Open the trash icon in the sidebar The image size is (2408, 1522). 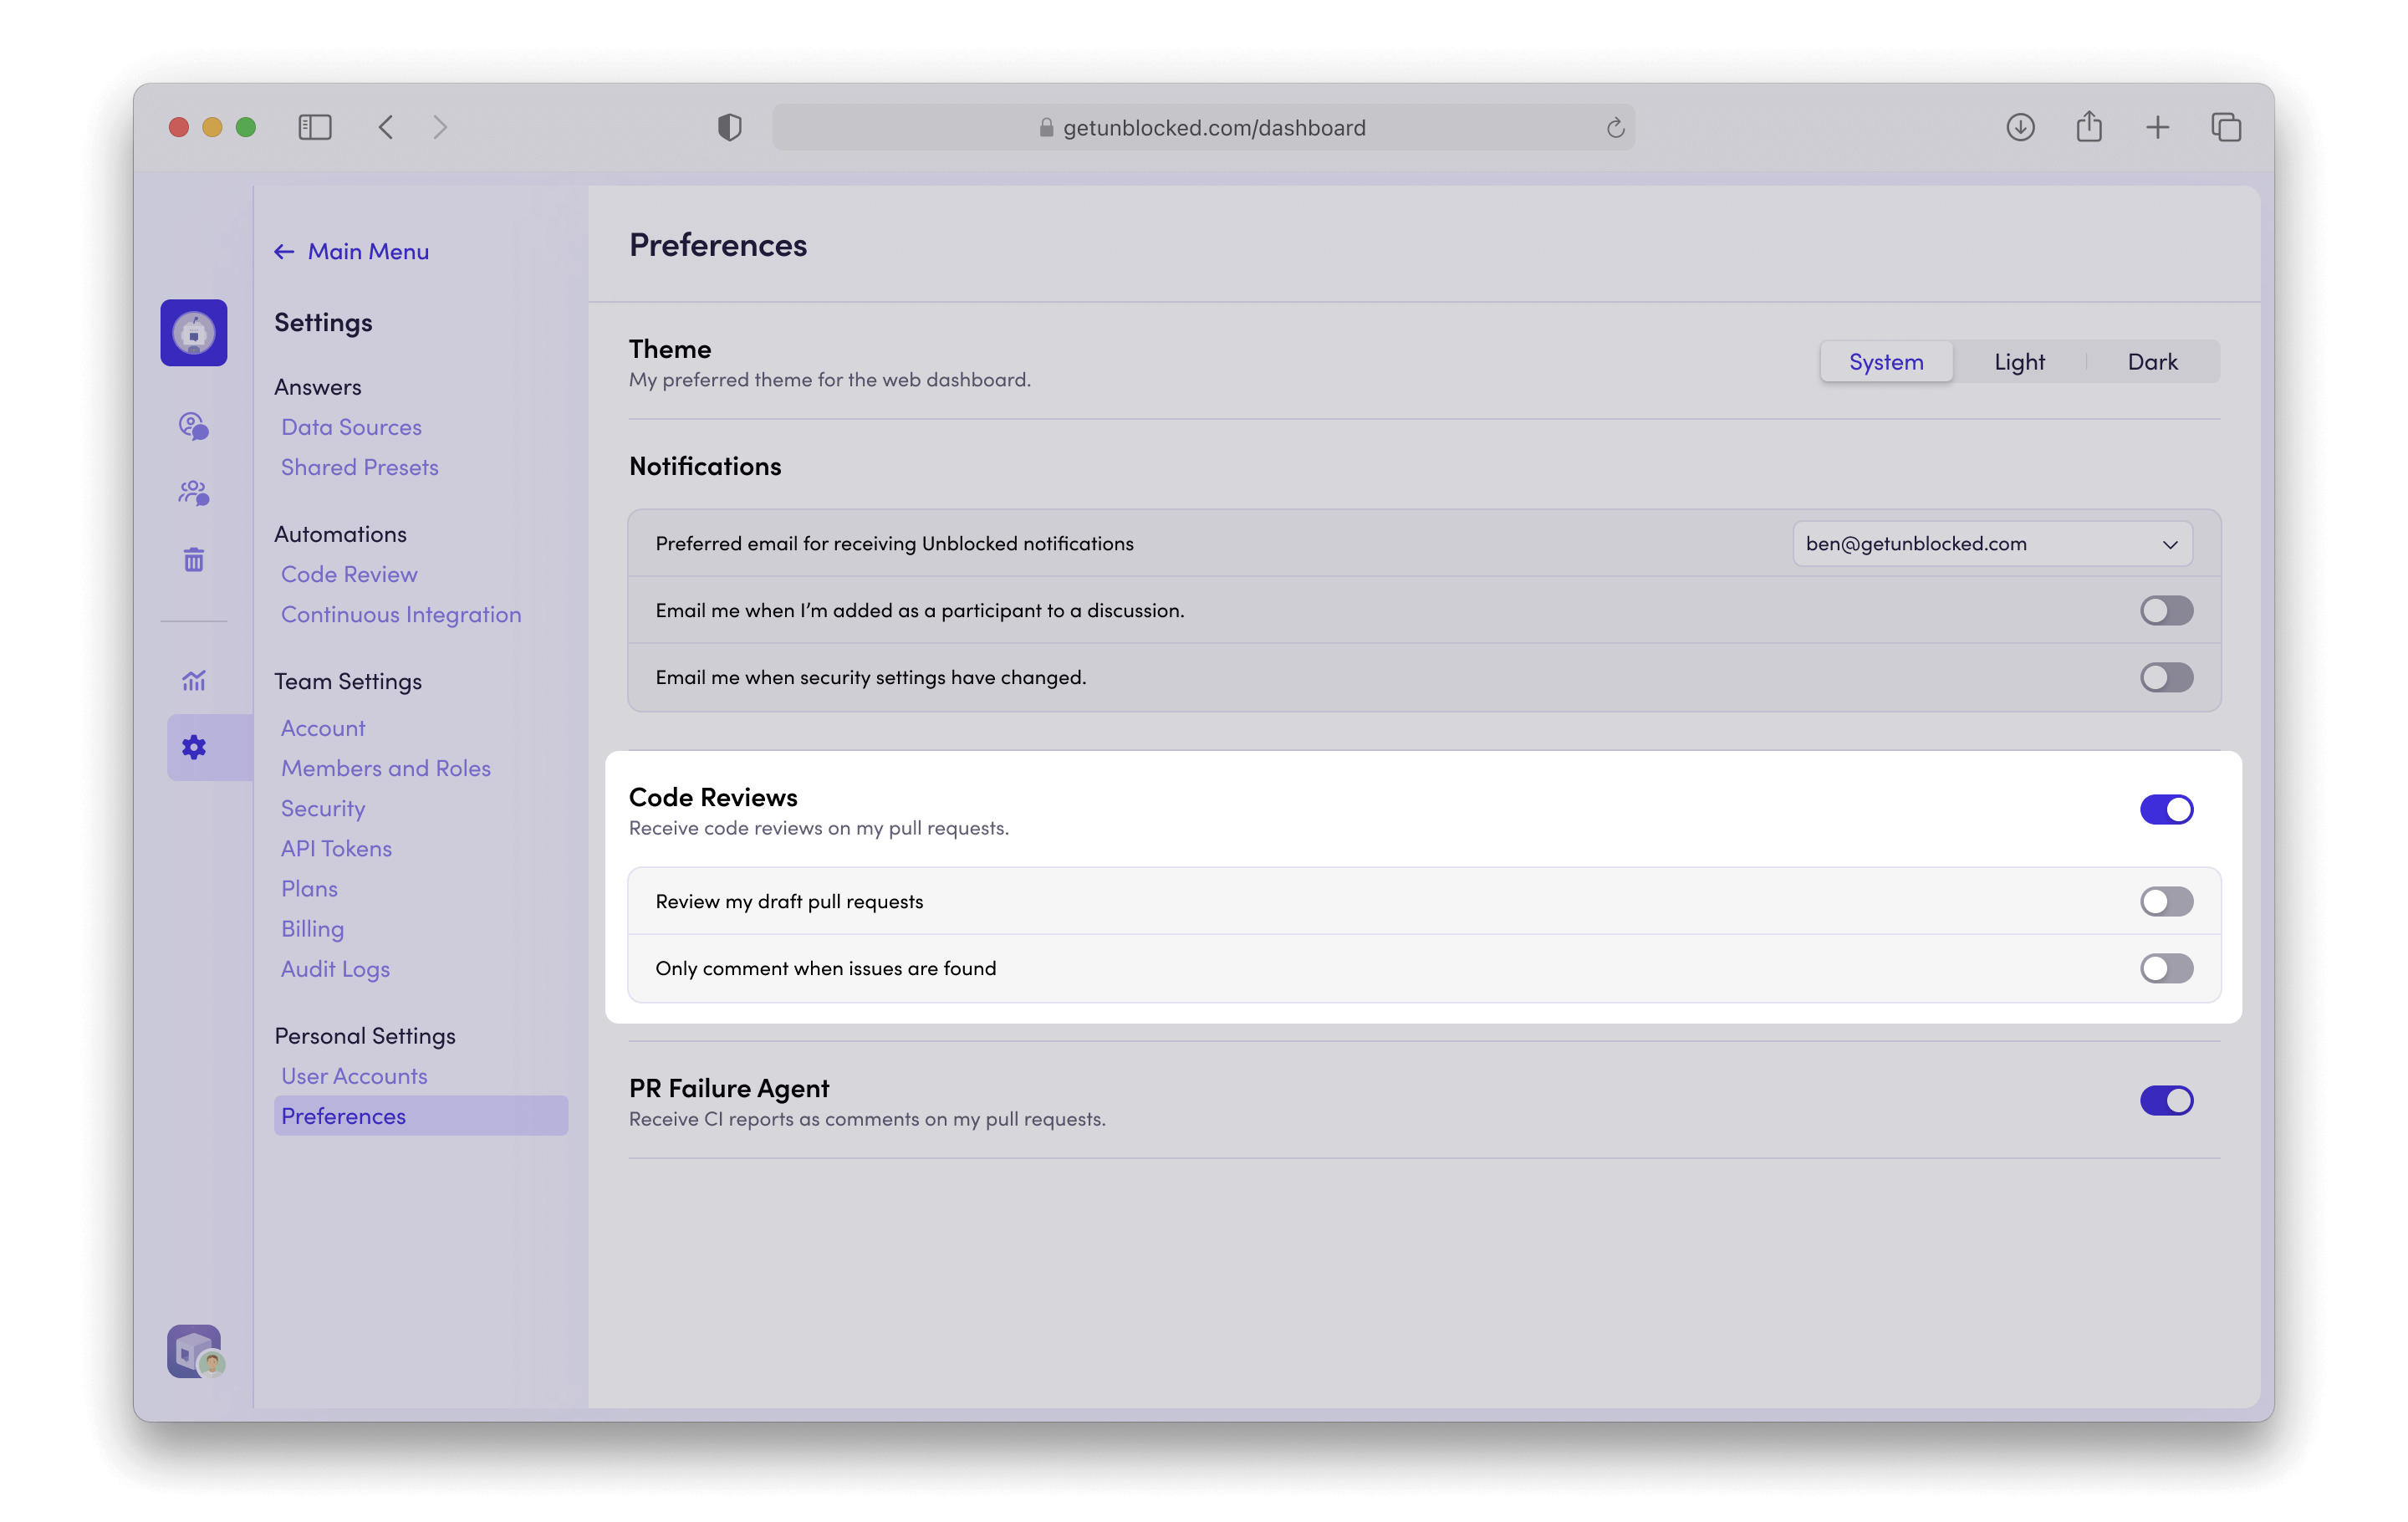click(193, 559)
